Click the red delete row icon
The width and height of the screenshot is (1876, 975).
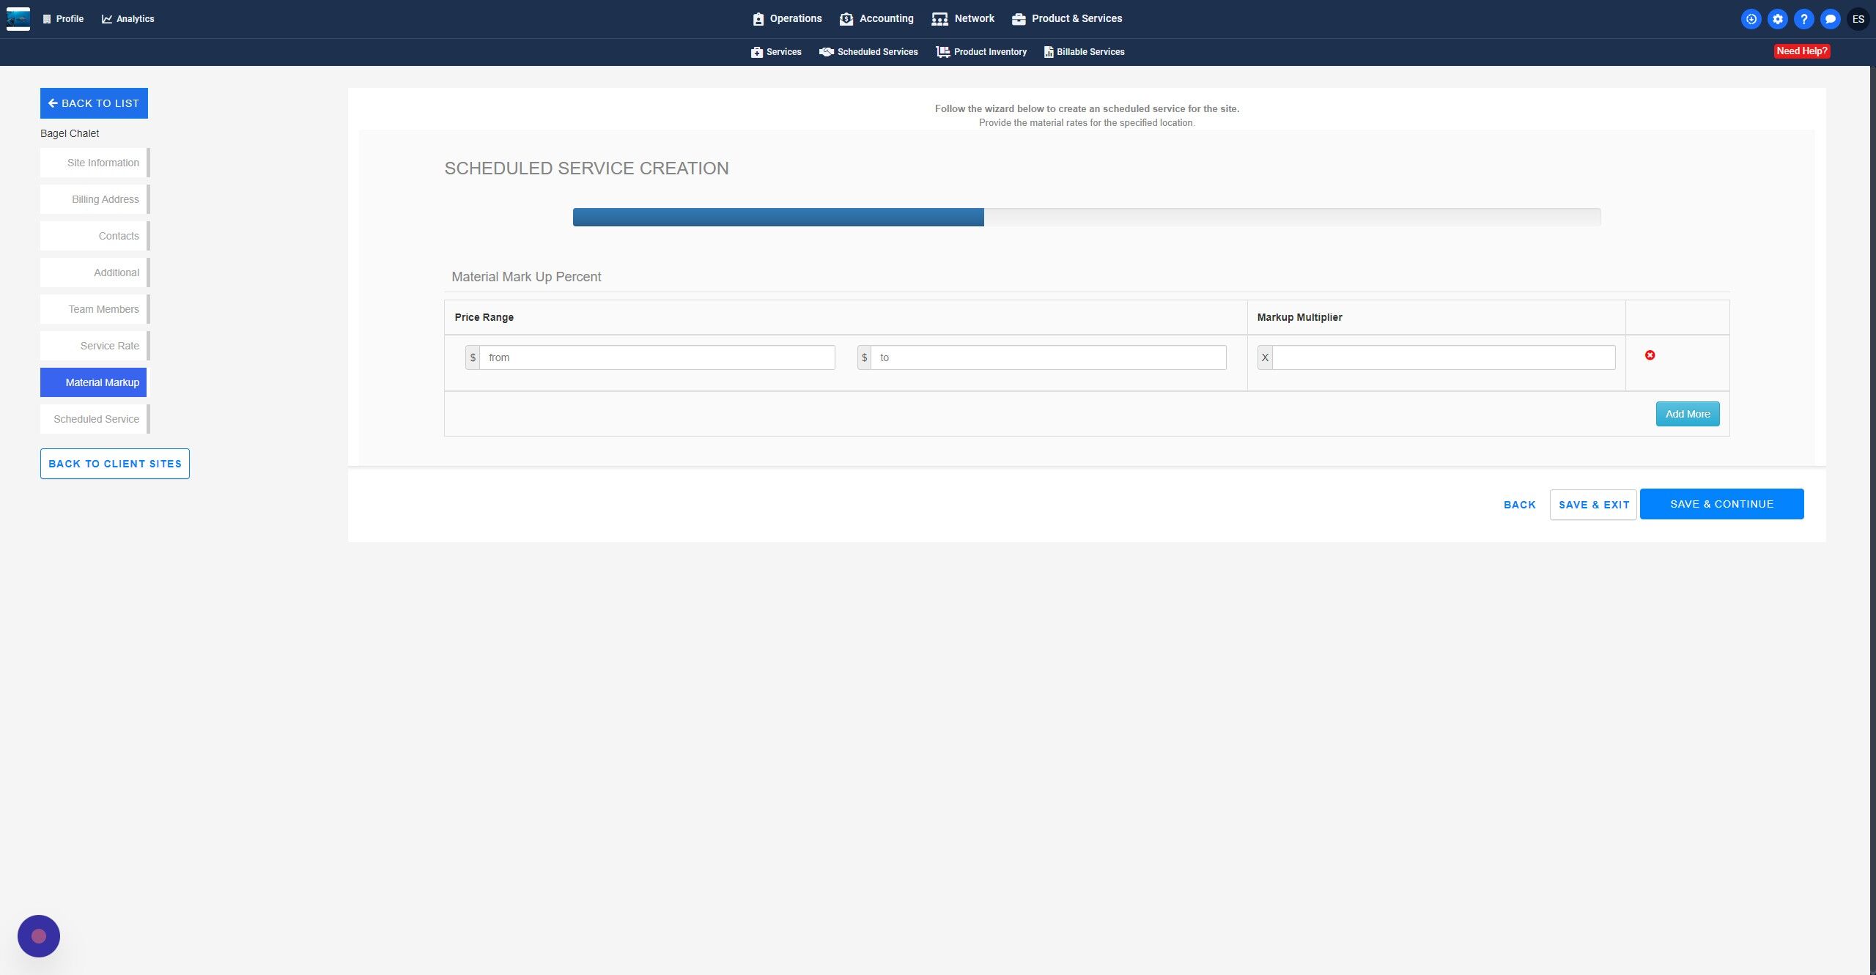[x=1650, y=355]
